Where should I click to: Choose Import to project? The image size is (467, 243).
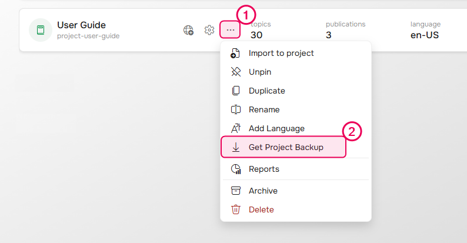pos(295,54)
